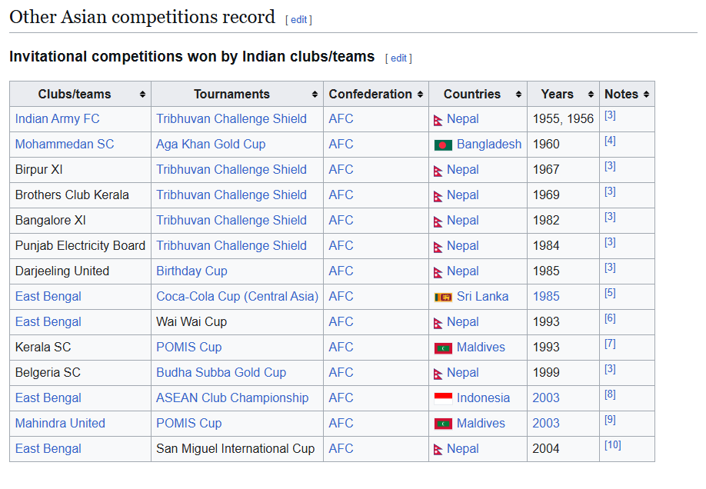Open East Bengal link in Wai Wai Cup row
The height and width of the screenshot is (489, 706).
(48, 322)
